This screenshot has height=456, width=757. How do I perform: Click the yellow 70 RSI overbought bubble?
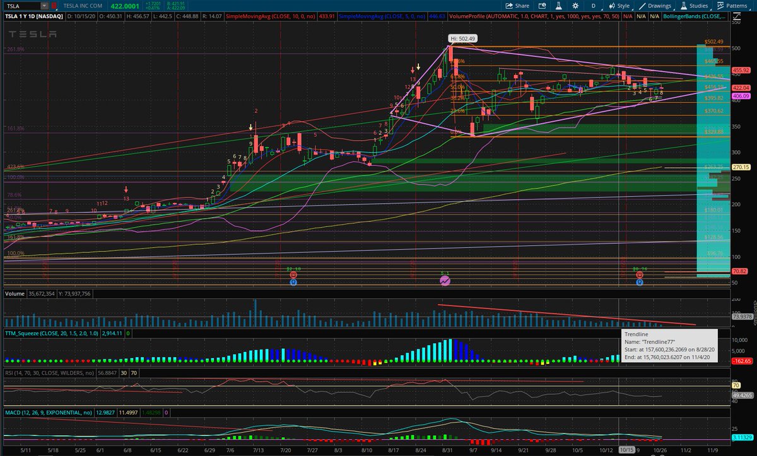point(736,385)
